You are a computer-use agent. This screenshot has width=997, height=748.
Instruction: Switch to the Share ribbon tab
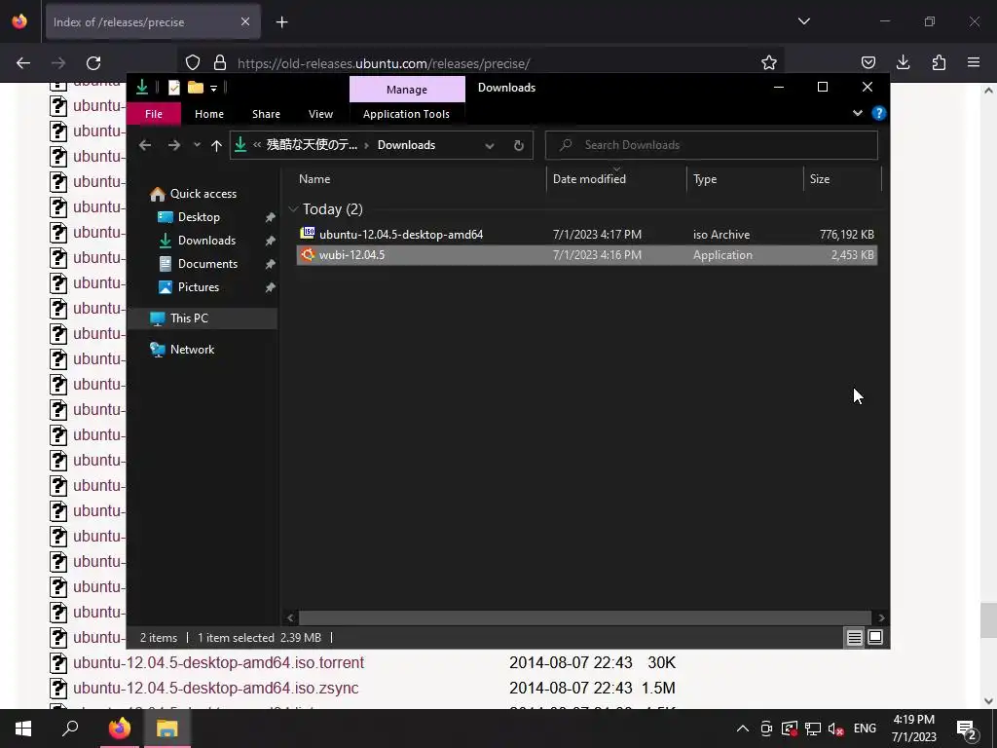point(266,114)
